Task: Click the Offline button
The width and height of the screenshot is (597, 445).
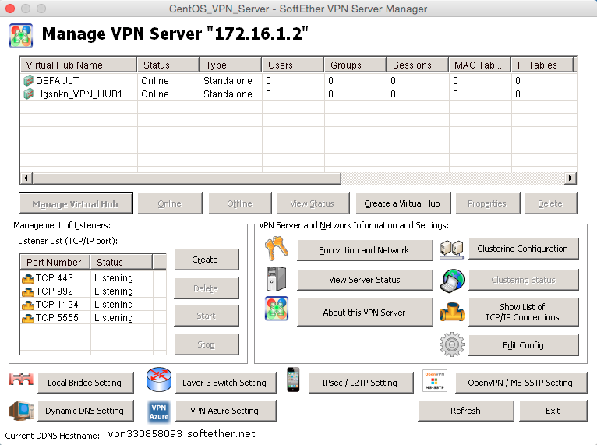Action: (240, 203)
